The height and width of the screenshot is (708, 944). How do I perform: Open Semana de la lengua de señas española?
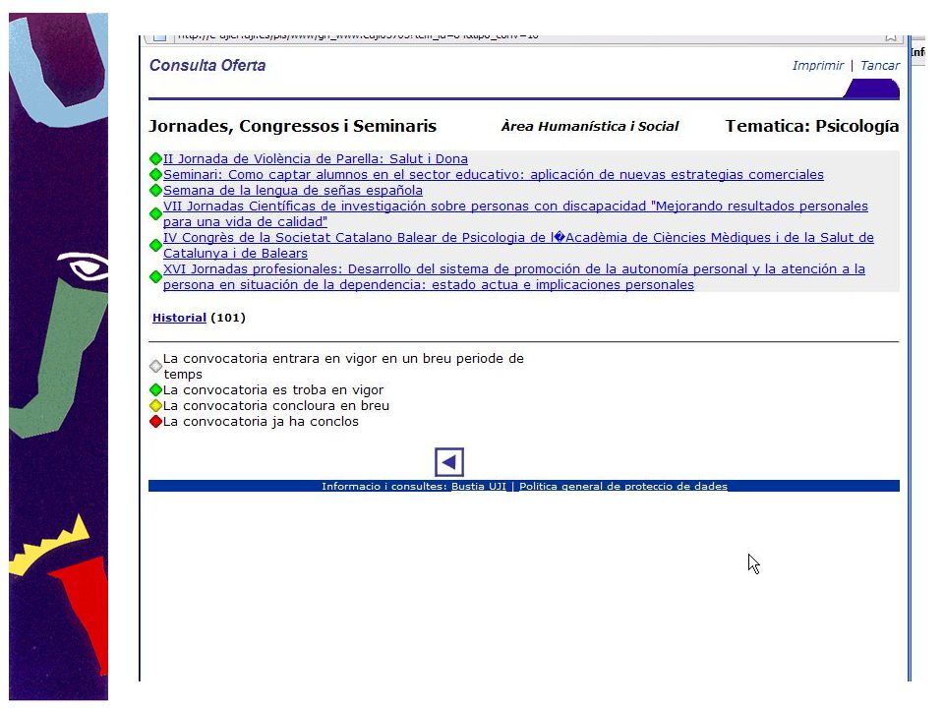pos(293,190)
